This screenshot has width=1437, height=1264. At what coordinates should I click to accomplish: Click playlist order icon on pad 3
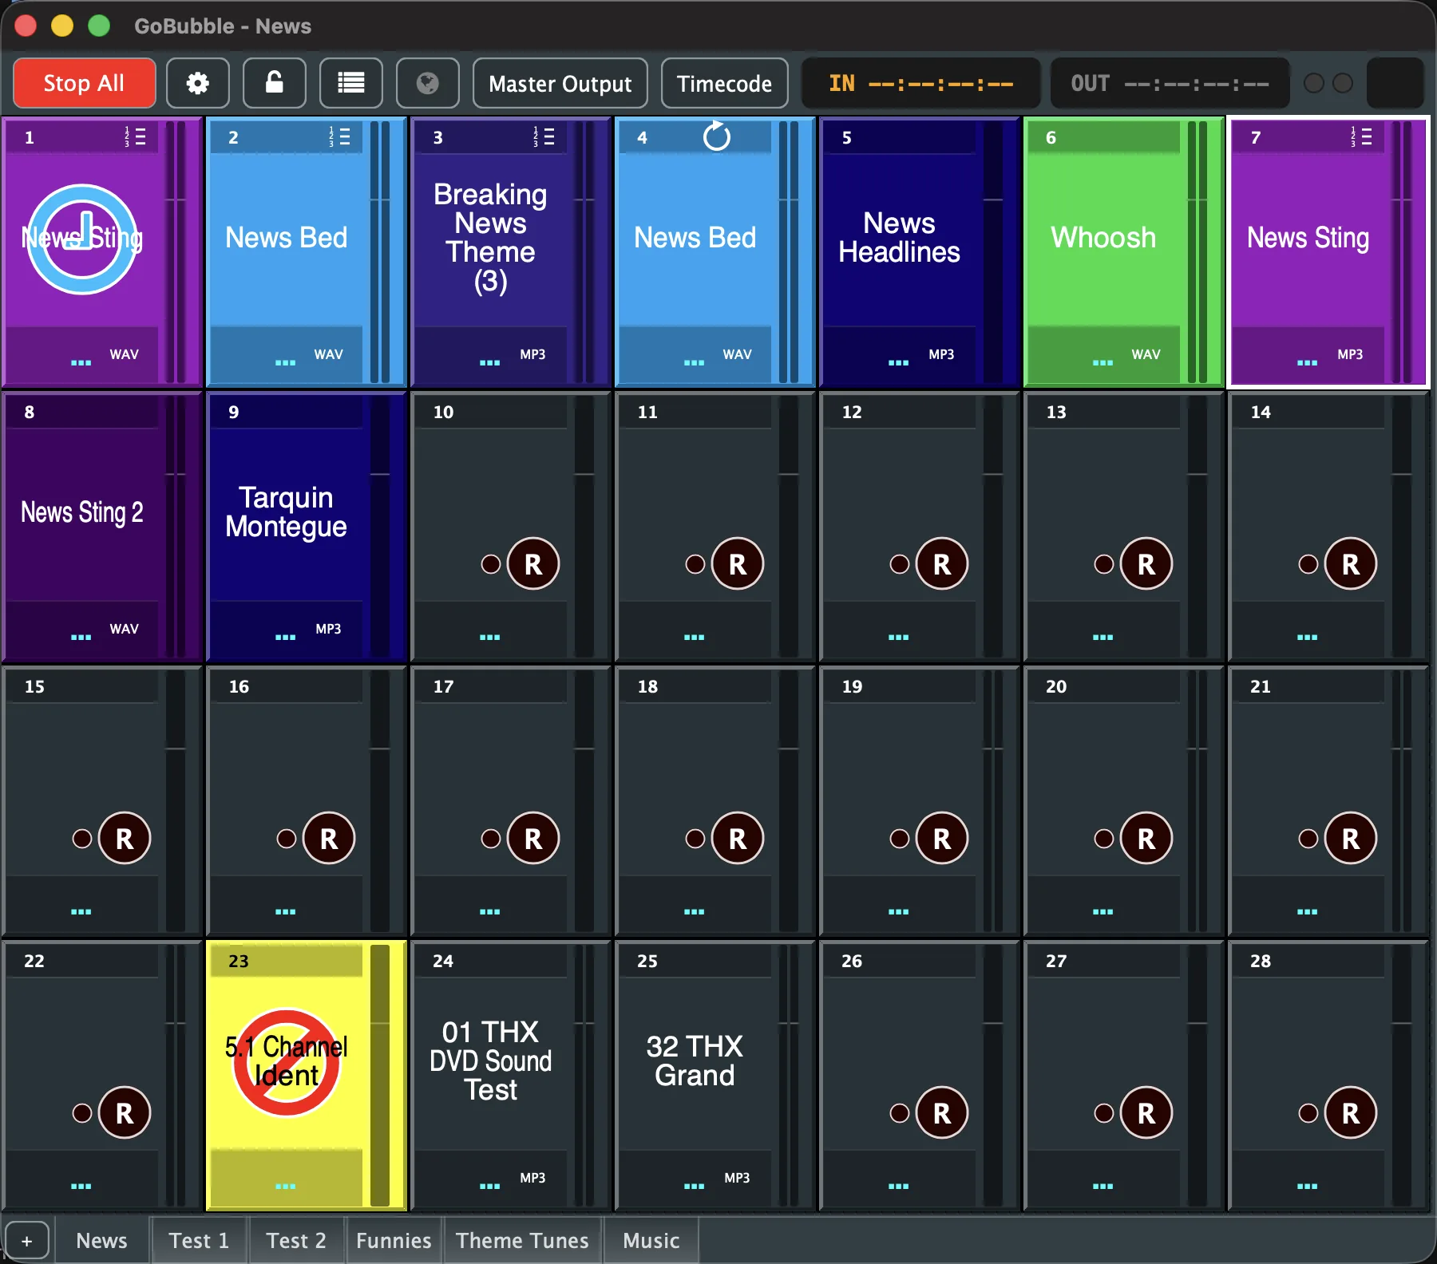point(544,137)
